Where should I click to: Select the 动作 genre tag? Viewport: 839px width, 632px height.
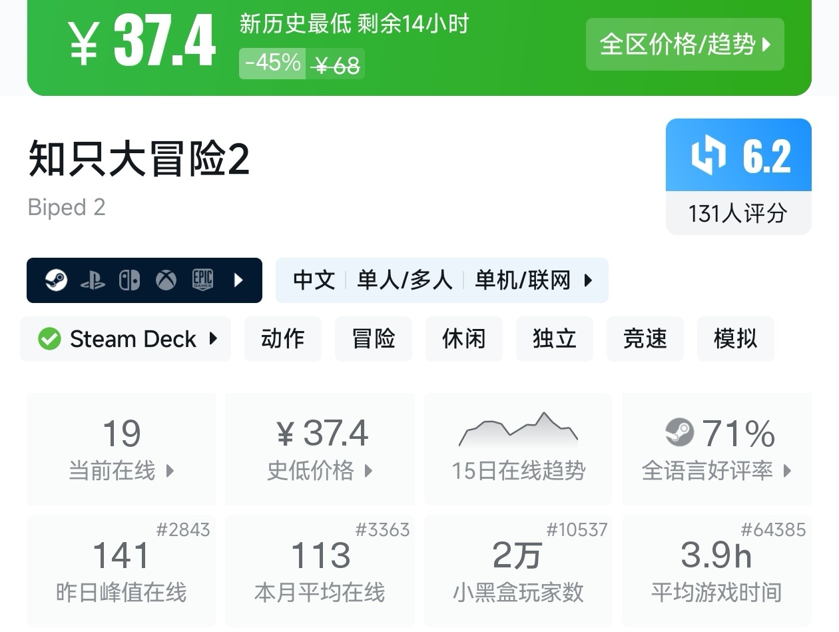[283, 339]
